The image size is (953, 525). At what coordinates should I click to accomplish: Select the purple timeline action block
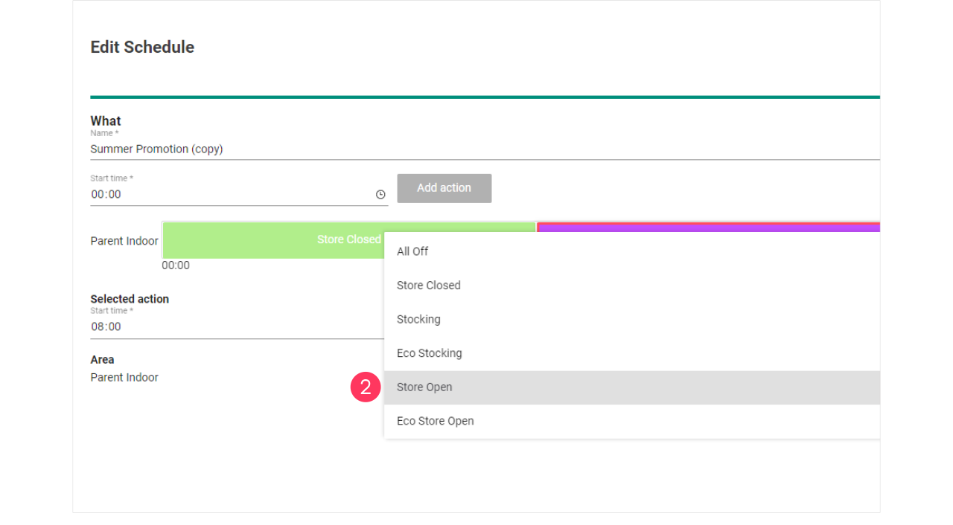click(x=707, y=227)
